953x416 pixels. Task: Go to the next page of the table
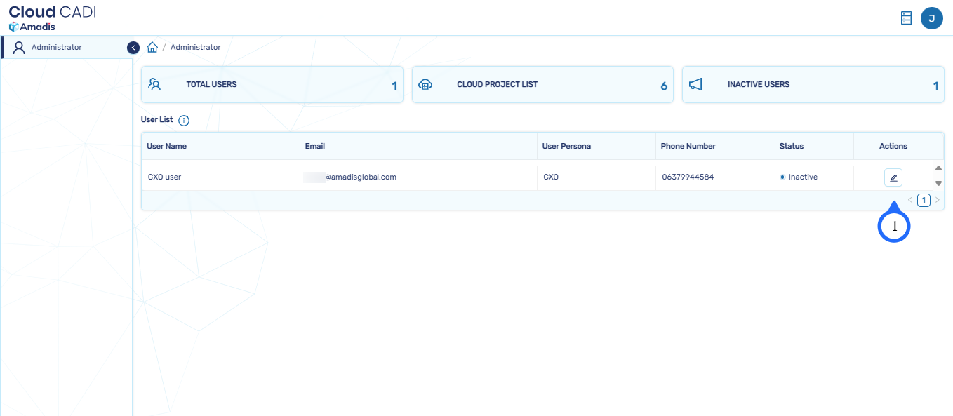[937, 200]
